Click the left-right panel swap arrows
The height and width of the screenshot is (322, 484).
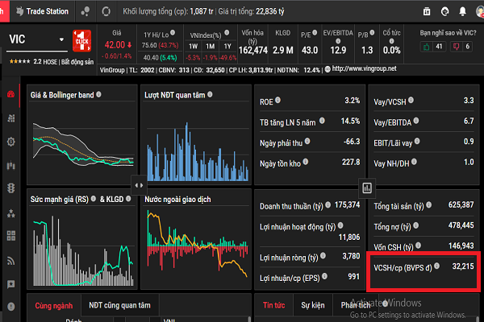tap(139, 185)
